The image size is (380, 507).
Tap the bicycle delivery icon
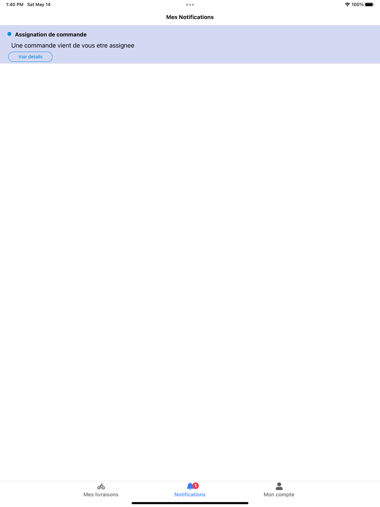[x=101, y=486]
